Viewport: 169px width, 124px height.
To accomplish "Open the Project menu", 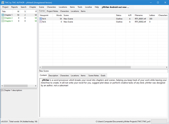I will pos(5,7).
